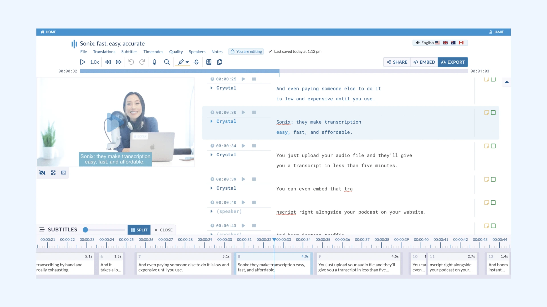Open the highlighter color dropdown arrow
547x307 pixels.
[187, 62]
